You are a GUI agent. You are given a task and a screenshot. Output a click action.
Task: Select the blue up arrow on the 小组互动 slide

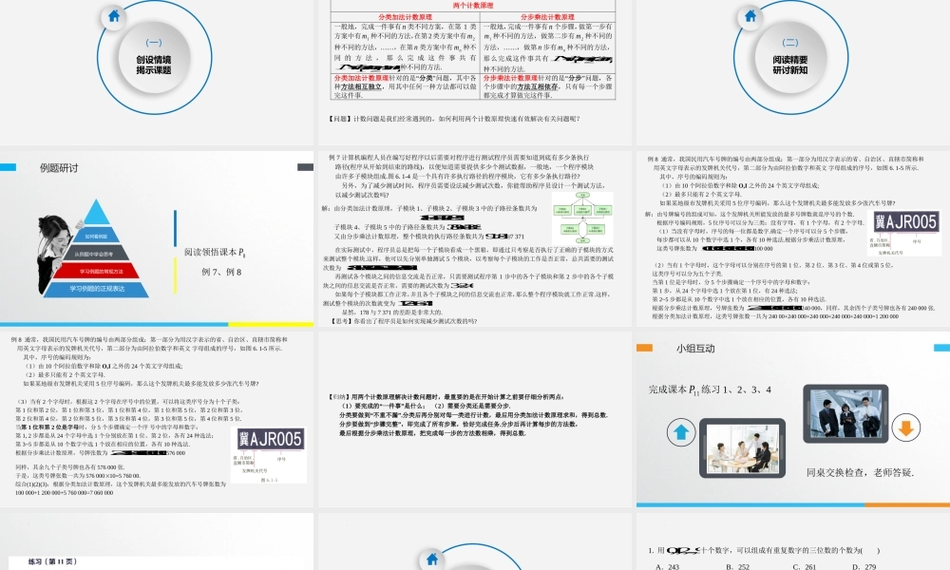680,431
